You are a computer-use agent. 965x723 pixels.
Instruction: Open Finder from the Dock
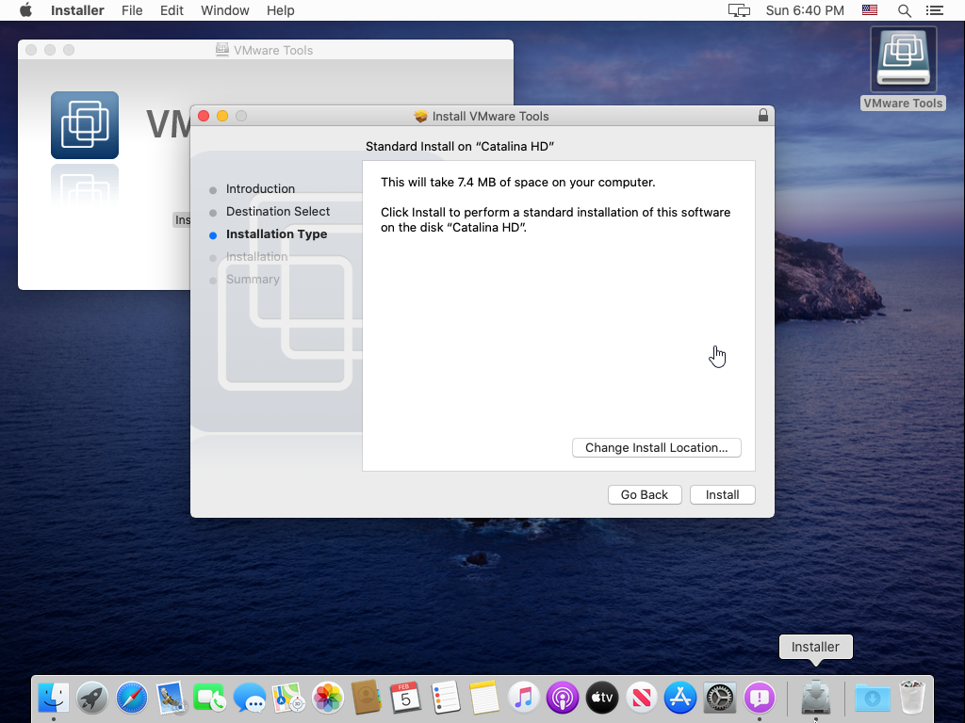(x=54, y=698)
